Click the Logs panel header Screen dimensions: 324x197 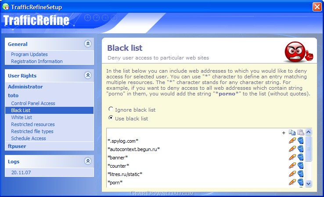(49, 162)
